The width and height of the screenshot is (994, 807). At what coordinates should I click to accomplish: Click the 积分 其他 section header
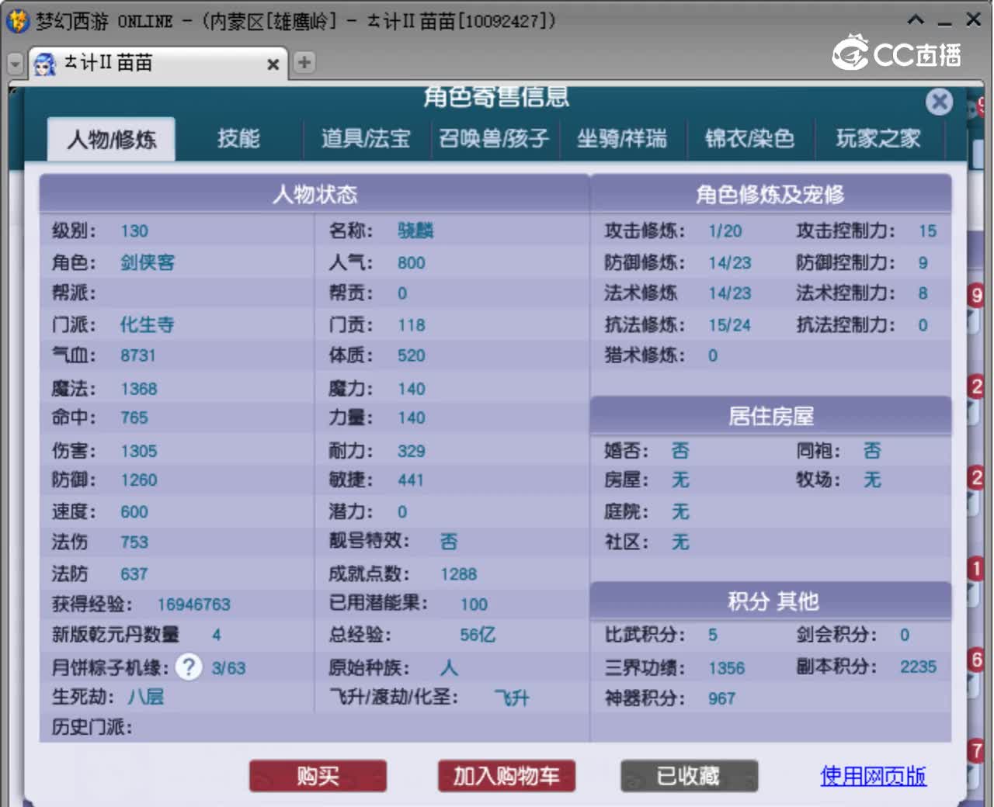[x=770, y=601]
